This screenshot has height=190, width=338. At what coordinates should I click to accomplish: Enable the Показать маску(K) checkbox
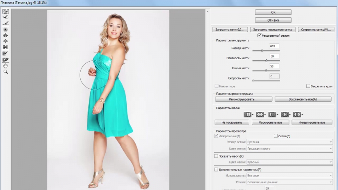[216, 156]
